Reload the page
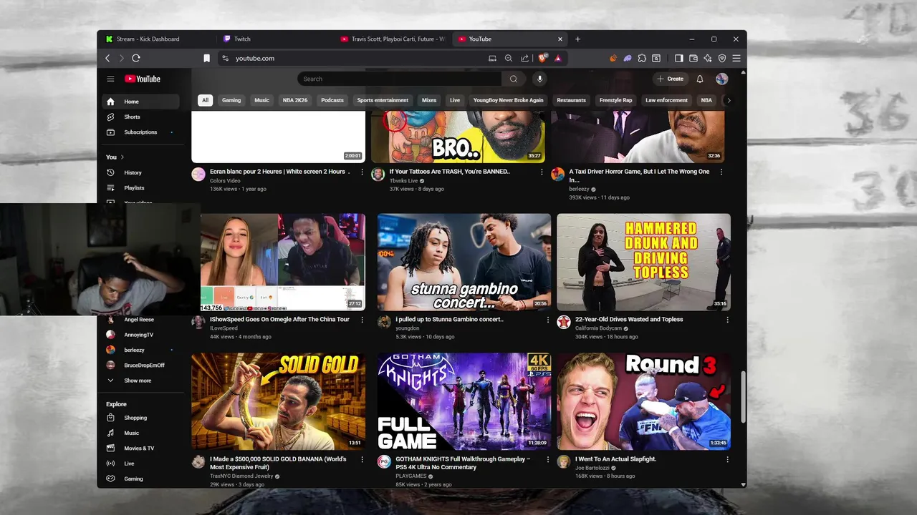Image resolution: width=917 pixels, height=515 pixels. point(136,58)
